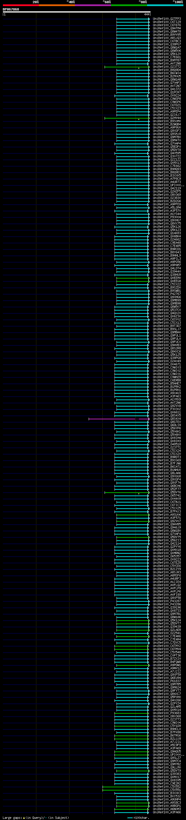Select hit label UniRef100_O09224
The width and height of the screenshot is (186, 820).
tap(167, 95)
